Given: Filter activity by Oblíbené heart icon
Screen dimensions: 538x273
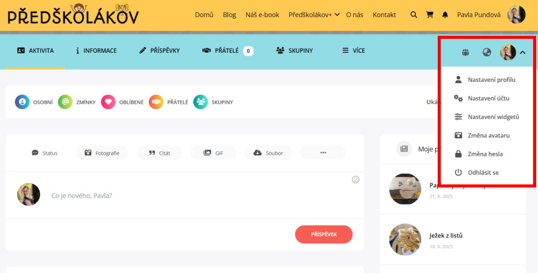Looking at the screenshot, I should 108,102.
